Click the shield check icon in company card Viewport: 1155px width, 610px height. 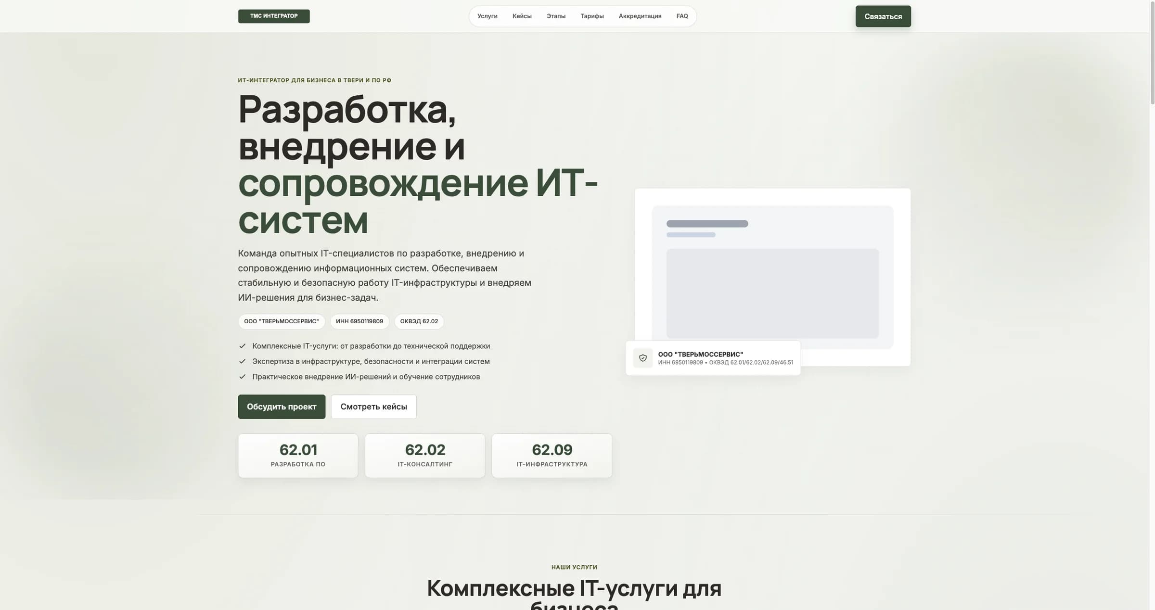pos(642,358)
